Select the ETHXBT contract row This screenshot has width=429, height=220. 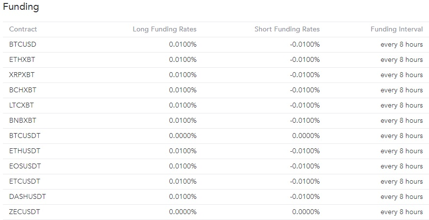tap(22, 59)
